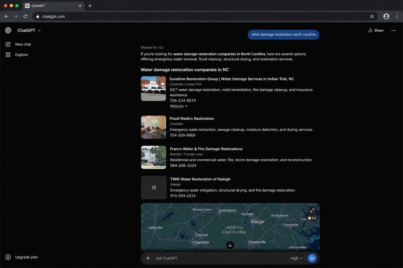Click the chatgpt.com address bar
Screen dimensions: 403x268
[205, 16]
